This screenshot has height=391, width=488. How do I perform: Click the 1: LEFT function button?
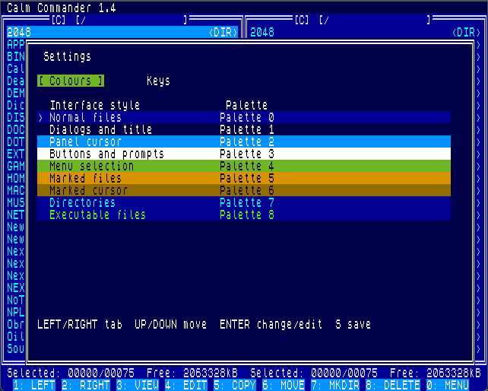pos(34,385)
